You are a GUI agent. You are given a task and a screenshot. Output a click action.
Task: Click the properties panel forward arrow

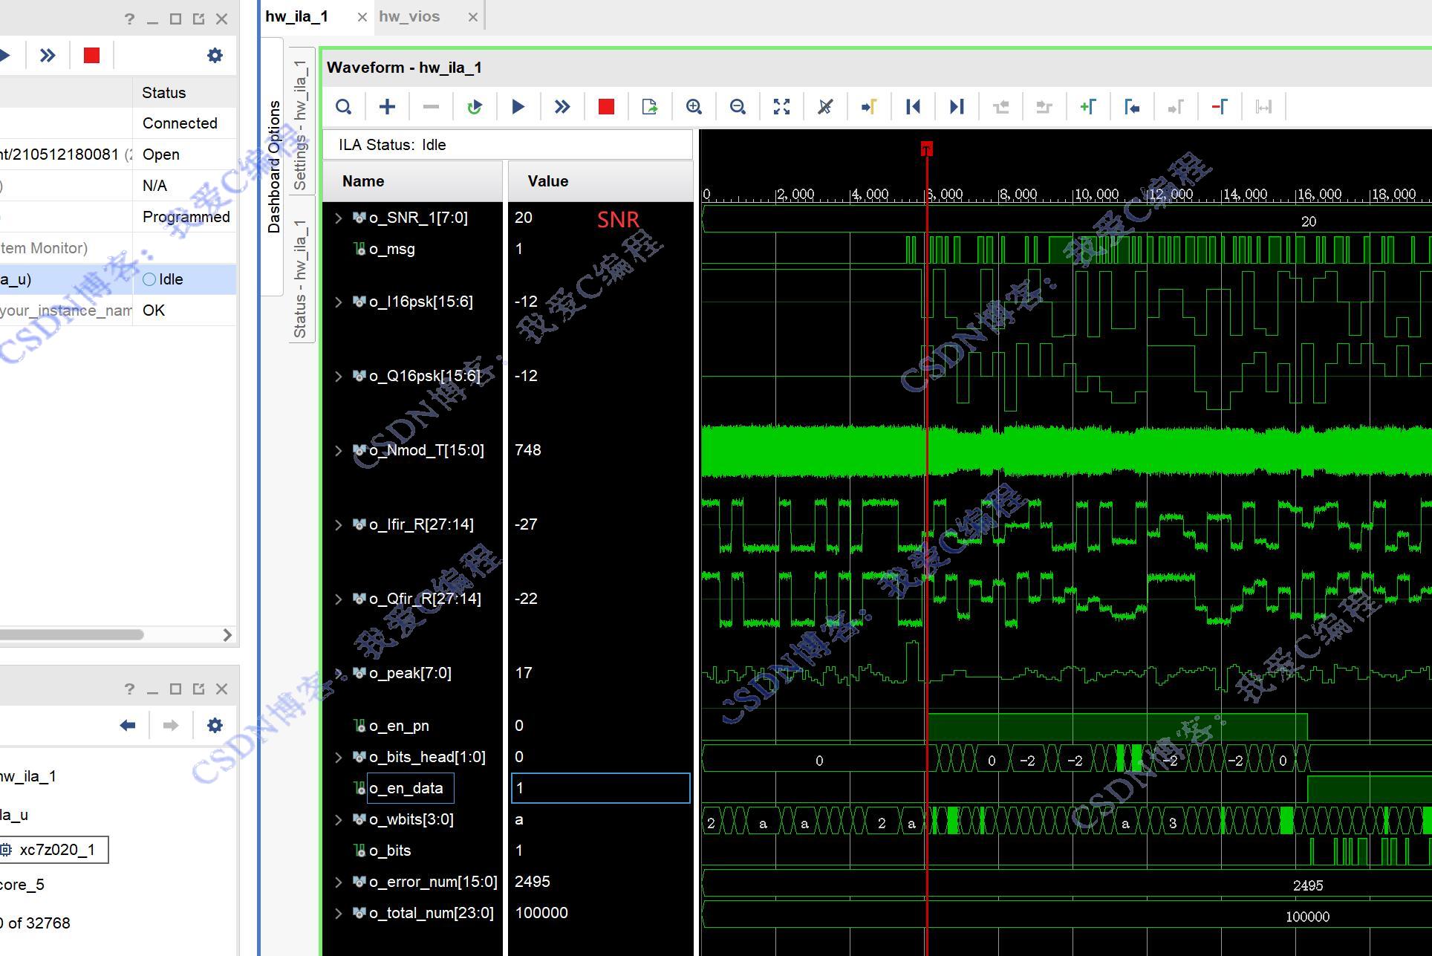pos(171,725)
